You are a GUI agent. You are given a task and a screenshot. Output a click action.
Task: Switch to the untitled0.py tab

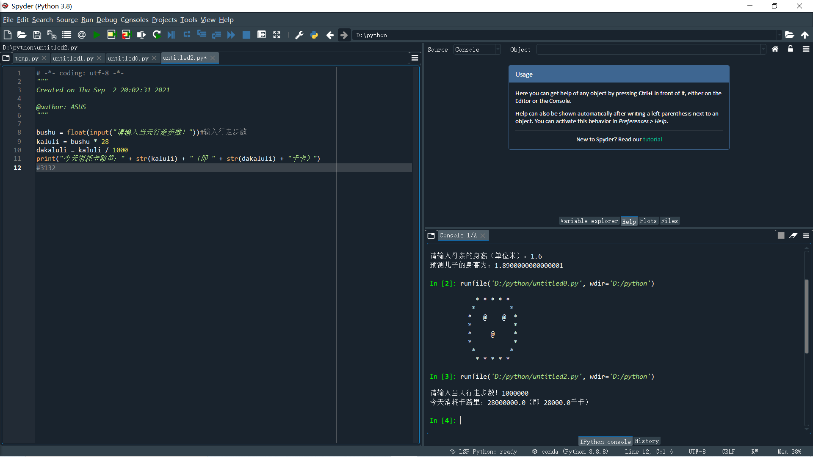click(x=128, y=58)
